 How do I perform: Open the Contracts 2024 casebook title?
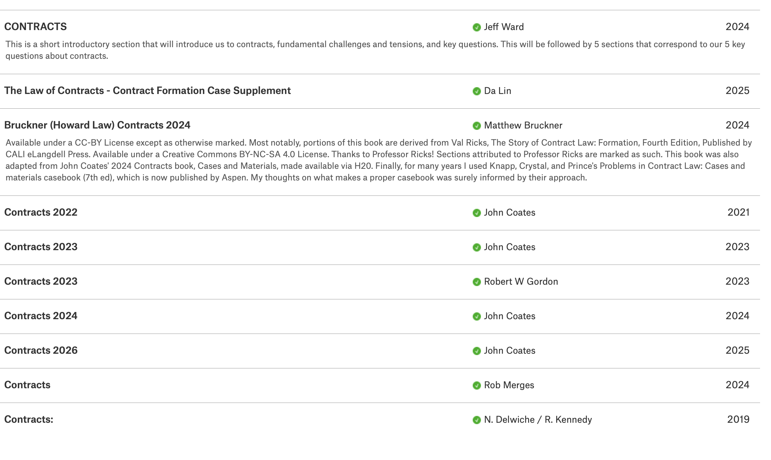[x=41, y=316]
